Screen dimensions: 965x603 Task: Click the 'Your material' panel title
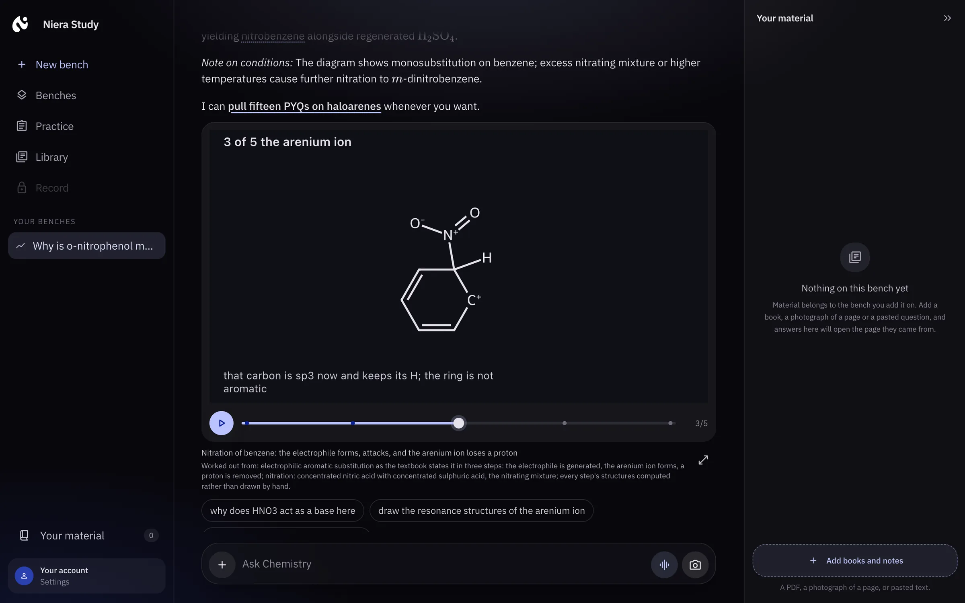click(x=785, y=18)
